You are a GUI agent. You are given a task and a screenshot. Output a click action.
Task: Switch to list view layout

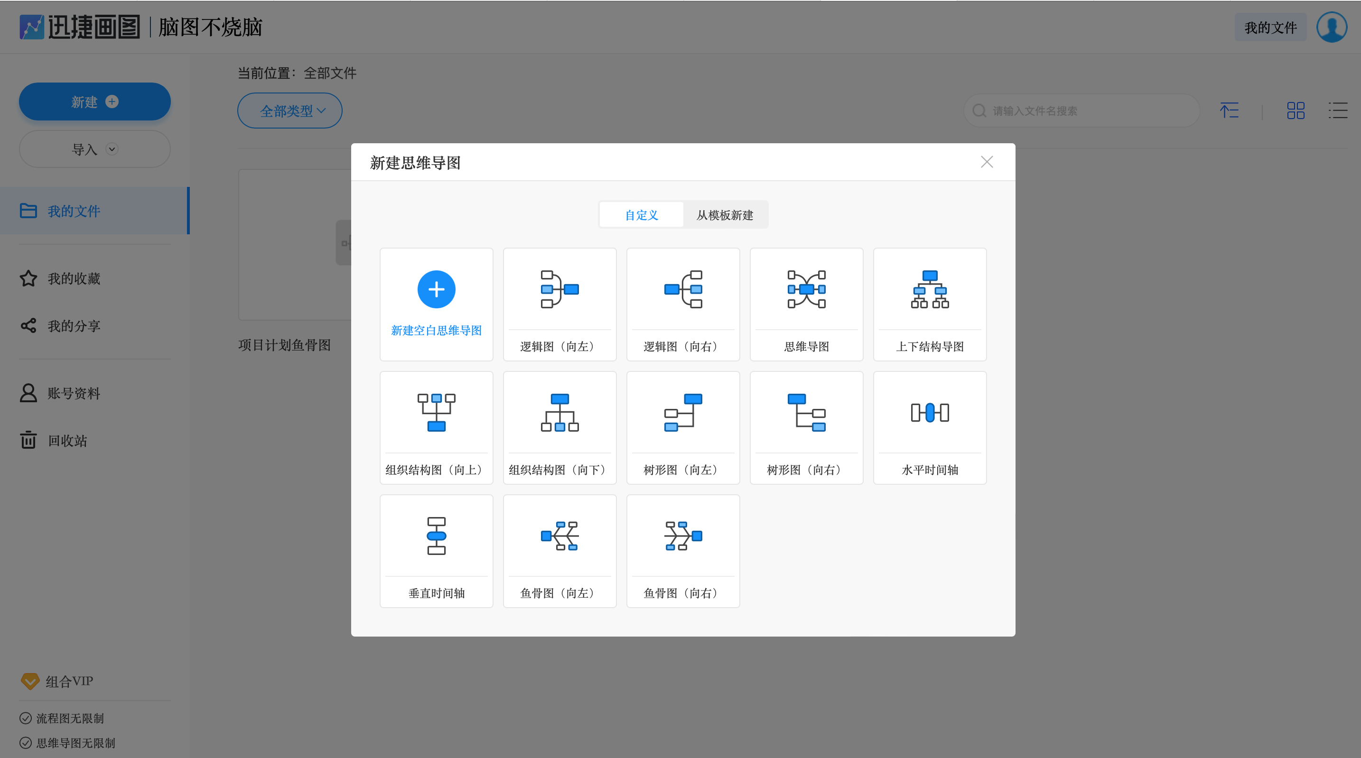click(1338, 111)
